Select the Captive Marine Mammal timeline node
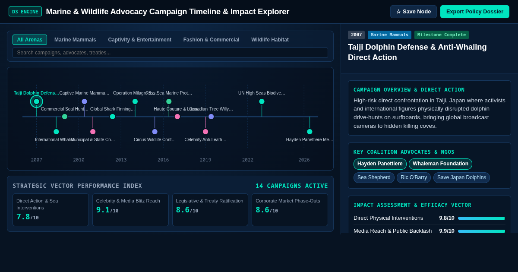 click(84, 101)
